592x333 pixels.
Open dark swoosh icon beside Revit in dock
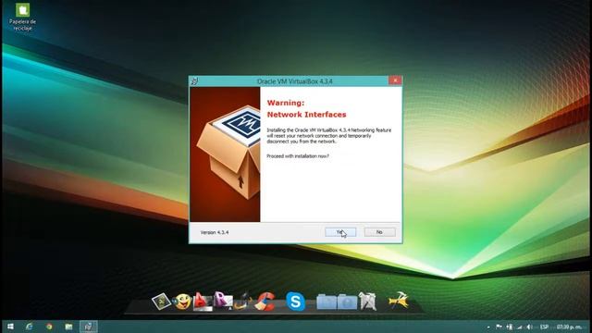tap(243, 302)
